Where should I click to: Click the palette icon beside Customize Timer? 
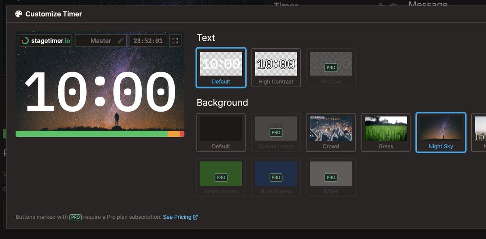coord(19,14)
